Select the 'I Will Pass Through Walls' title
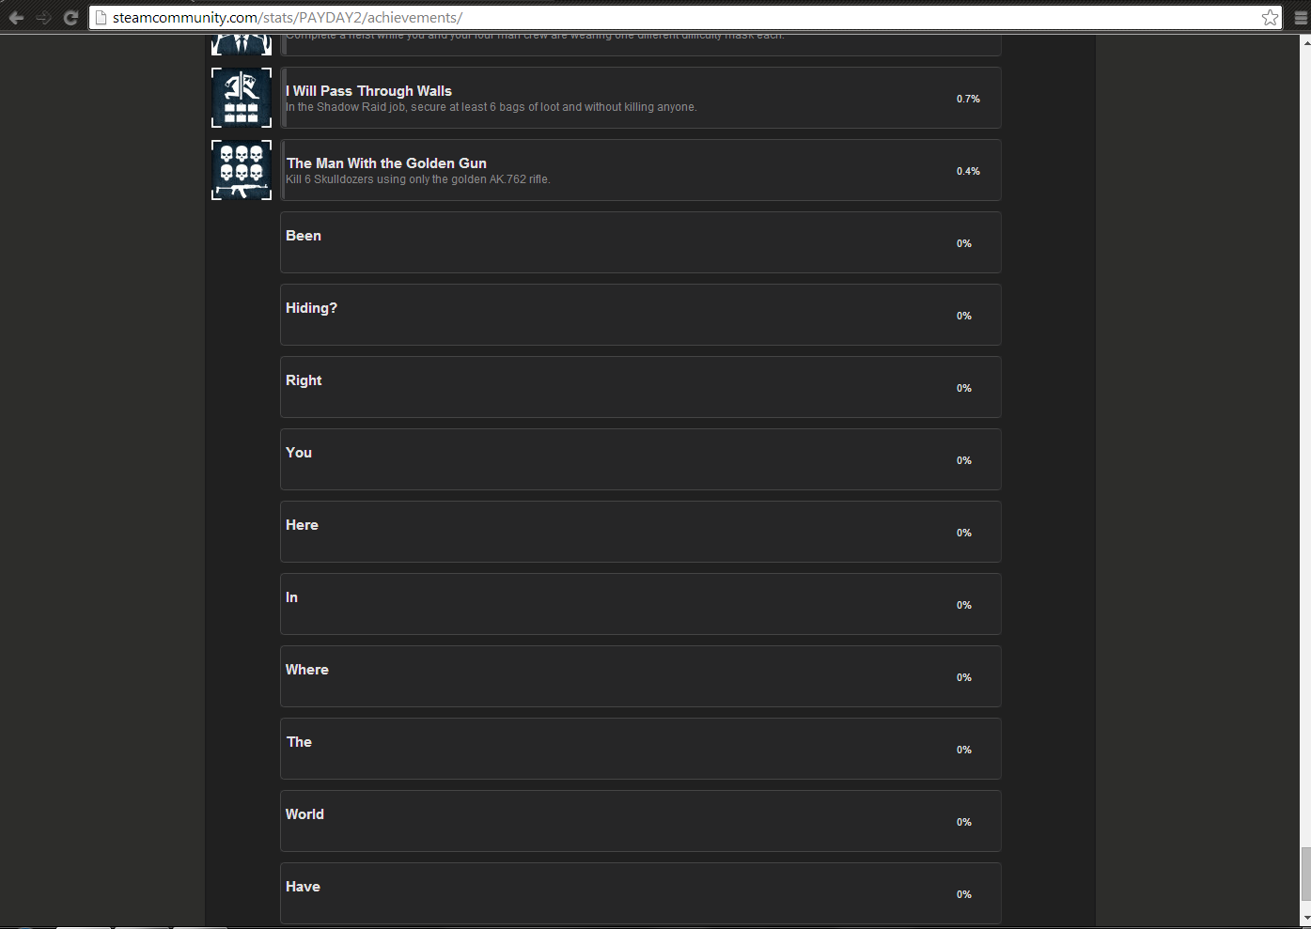The width and height of the screenshot is (1311, 929). (x=369, y=91)
